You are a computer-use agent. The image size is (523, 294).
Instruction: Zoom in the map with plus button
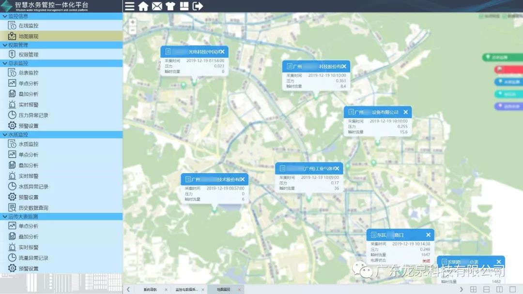pos(133,22)
